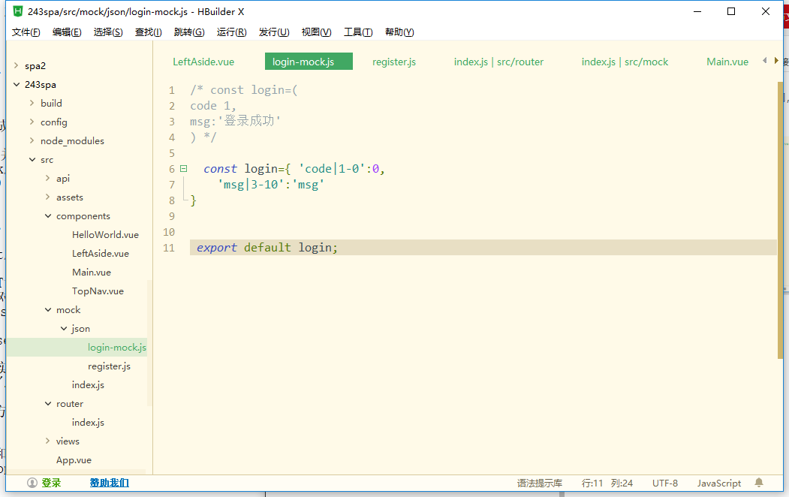789x497 pixels.
Task: Switch to the LeftAside.vue tab
Action: point(203,62)
